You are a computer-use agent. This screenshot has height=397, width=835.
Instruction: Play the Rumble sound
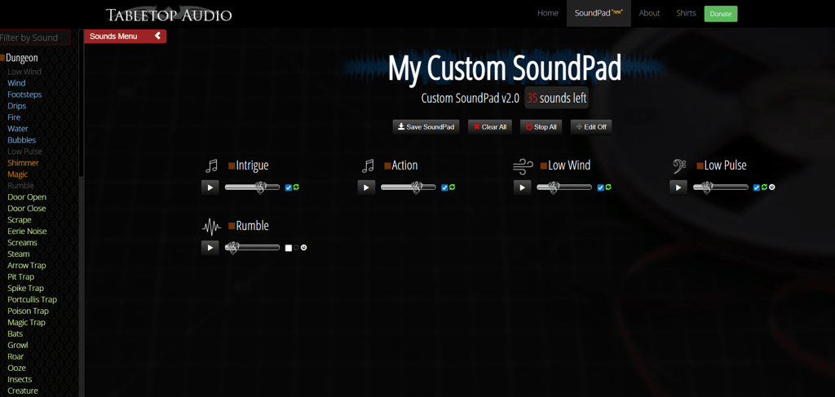[210, 248]
